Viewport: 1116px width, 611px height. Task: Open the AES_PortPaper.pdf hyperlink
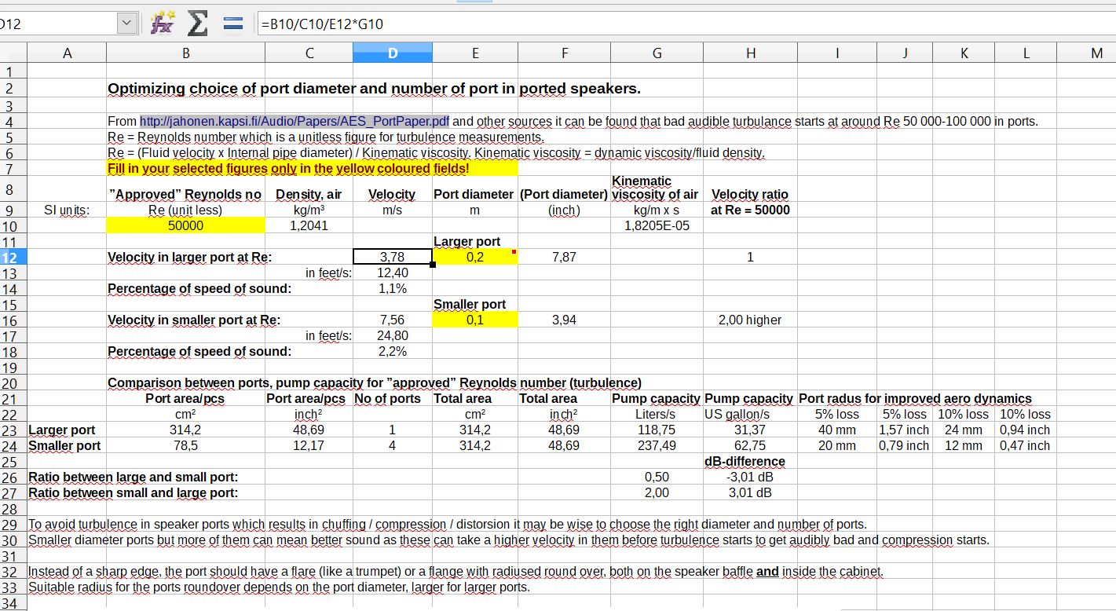coord(293,122)
